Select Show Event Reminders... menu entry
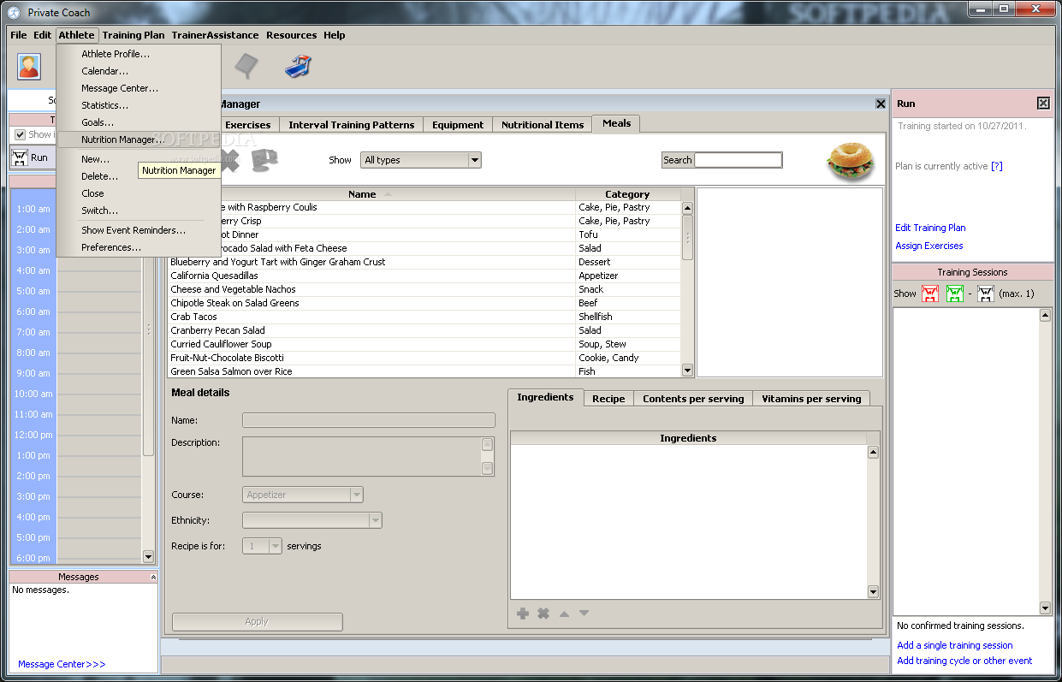This screenshot has width=1062, height=682. 139,230
